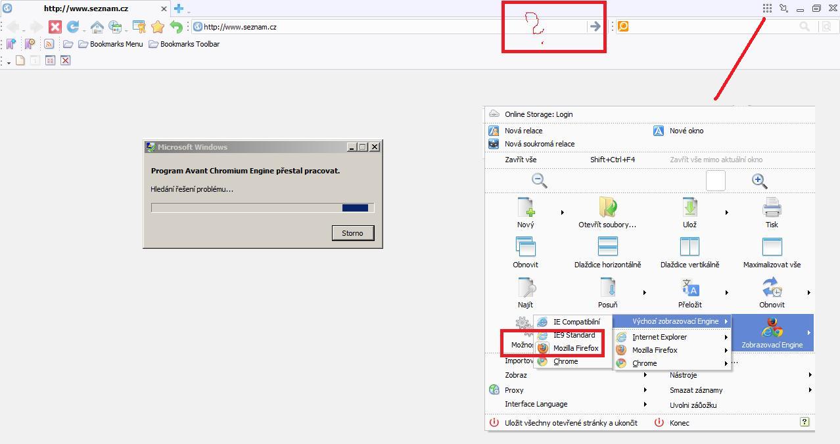Select Internet Explorer in the engine submenu
The width and height of the screenshot is (840, 444).
coord(673,337)
